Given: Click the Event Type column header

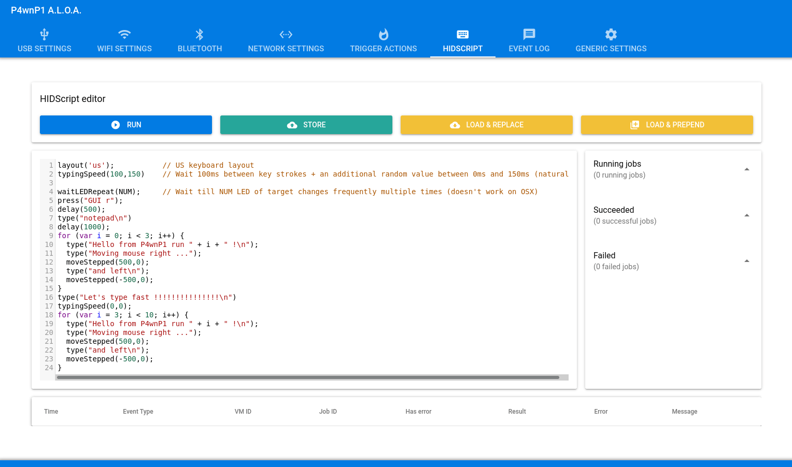Looking at the screenshot, I should pos(138,412).
